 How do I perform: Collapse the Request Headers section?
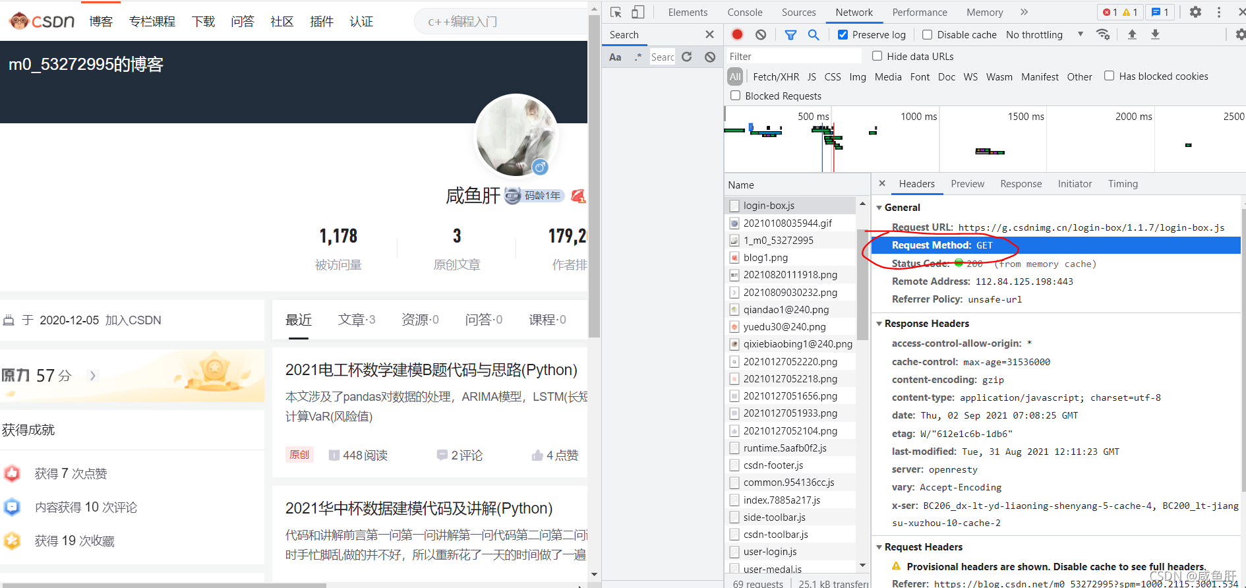click(x=879, y=547)
